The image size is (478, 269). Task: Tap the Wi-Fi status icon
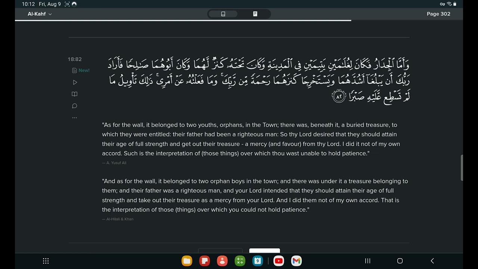[449, 4]
